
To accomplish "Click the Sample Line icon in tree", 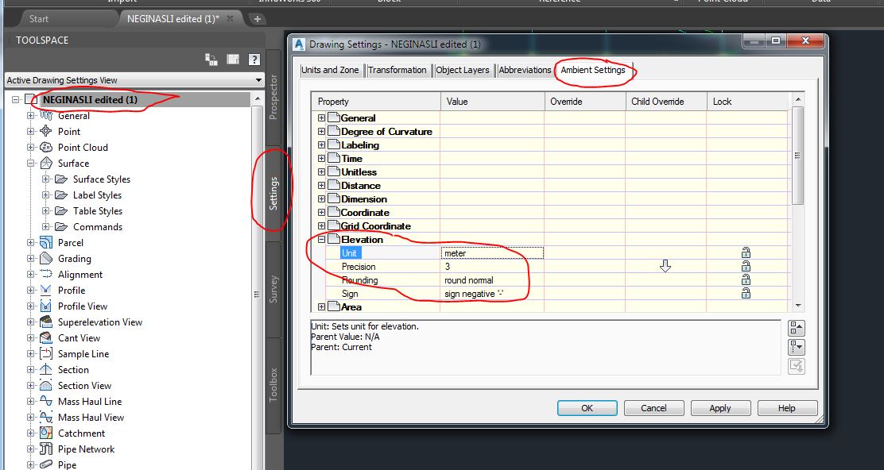I will 45,353.
